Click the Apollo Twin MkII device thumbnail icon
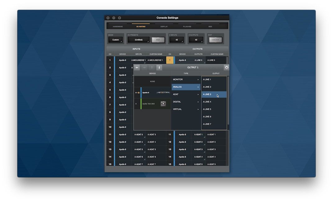Viewport: 333px width, 202px height. [163, 104]
